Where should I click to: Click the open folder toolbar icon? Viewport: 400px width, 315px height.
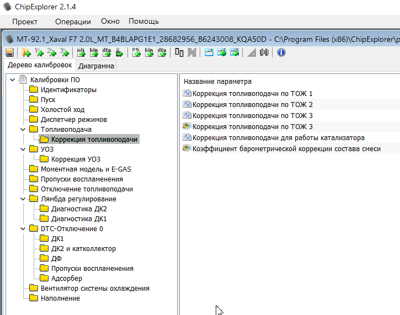(26, 52)
